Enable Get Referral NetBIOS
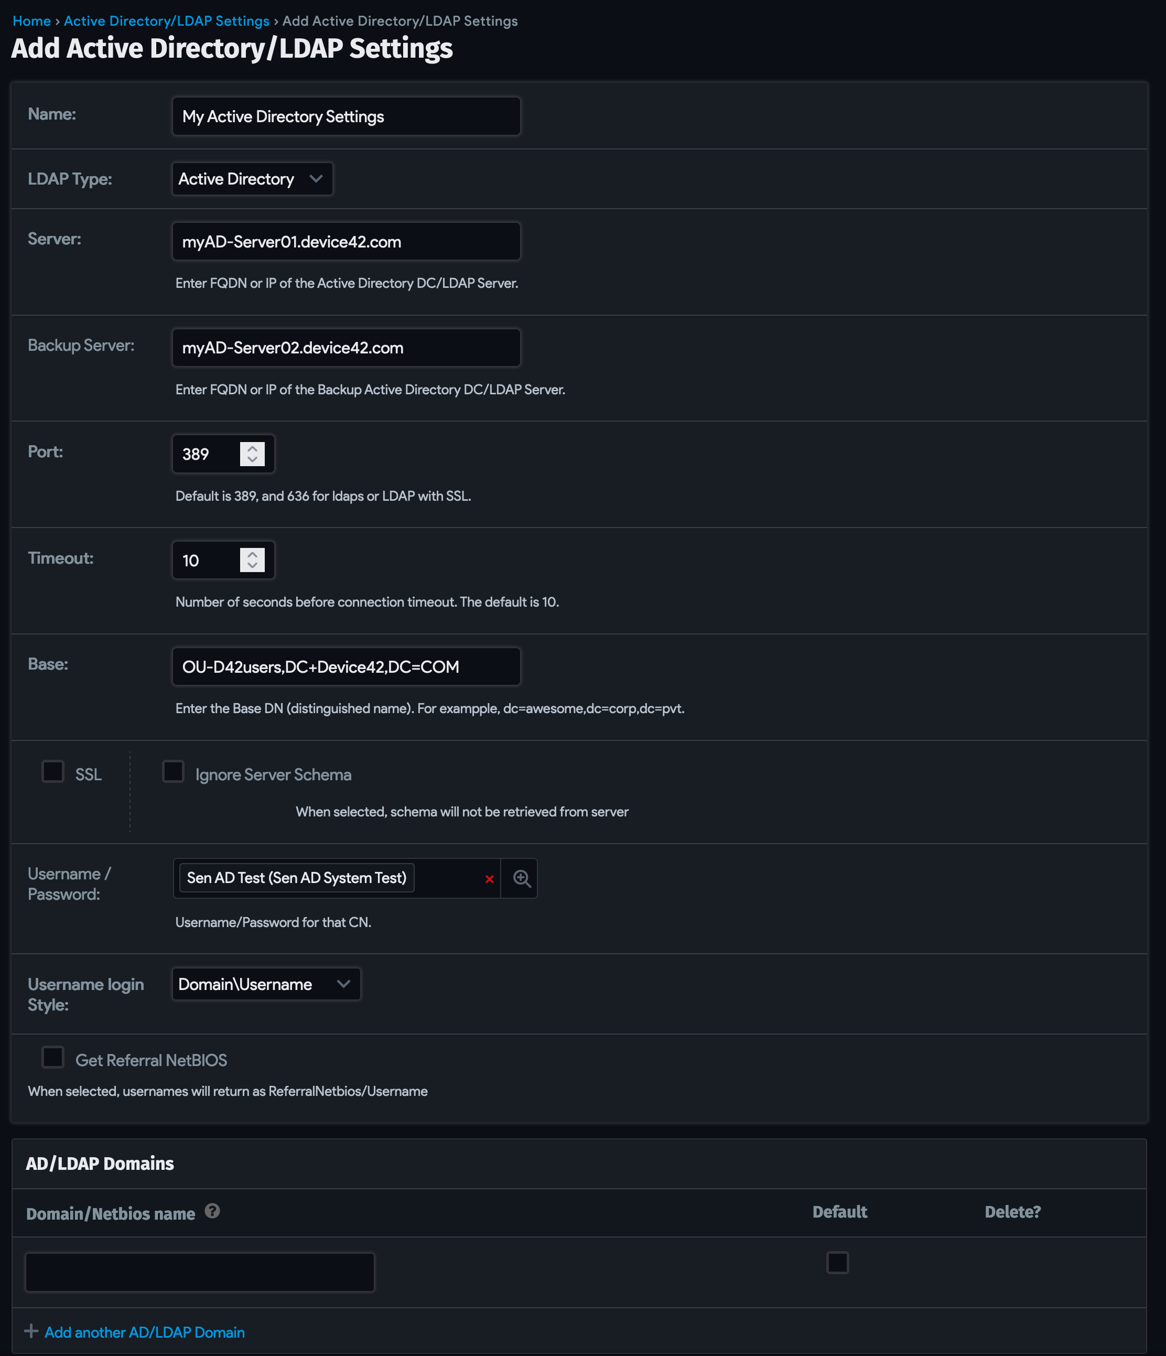 click(53, 1058)
